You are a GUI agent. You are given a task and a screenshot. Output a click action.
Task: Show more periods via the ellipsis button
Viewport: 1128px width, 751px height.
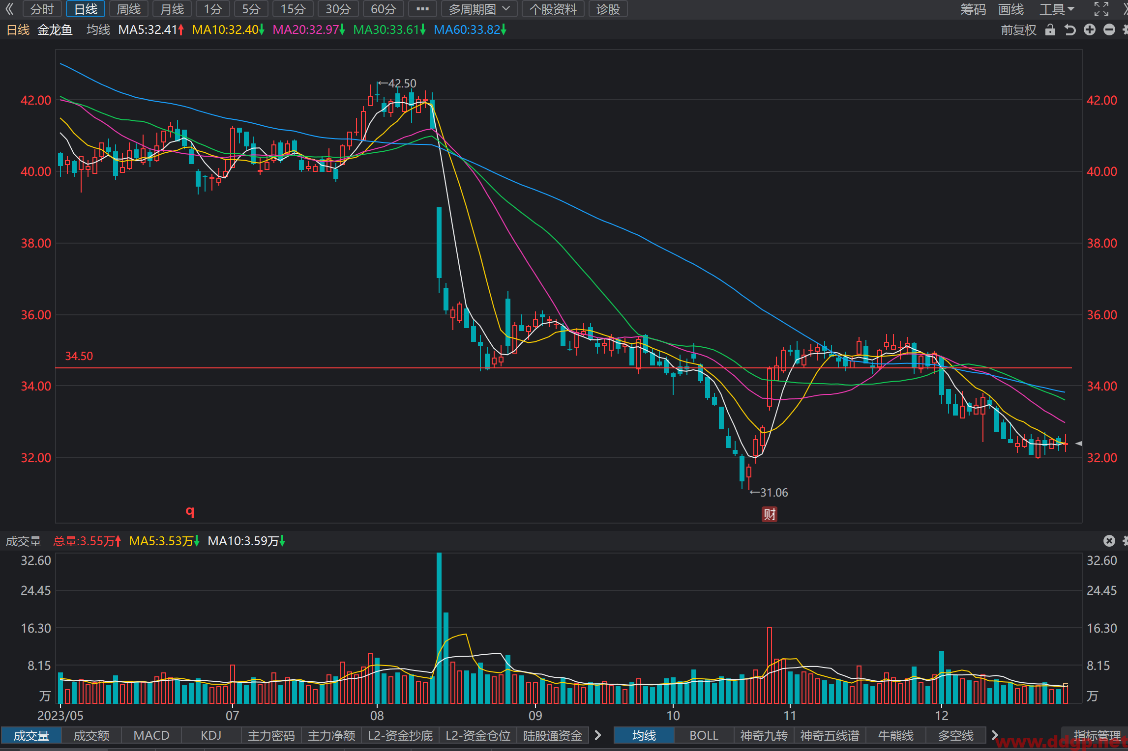click(422, 9)
